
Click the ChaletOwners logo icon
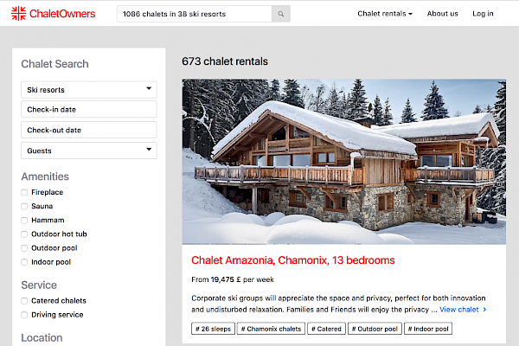click(17, 13)
